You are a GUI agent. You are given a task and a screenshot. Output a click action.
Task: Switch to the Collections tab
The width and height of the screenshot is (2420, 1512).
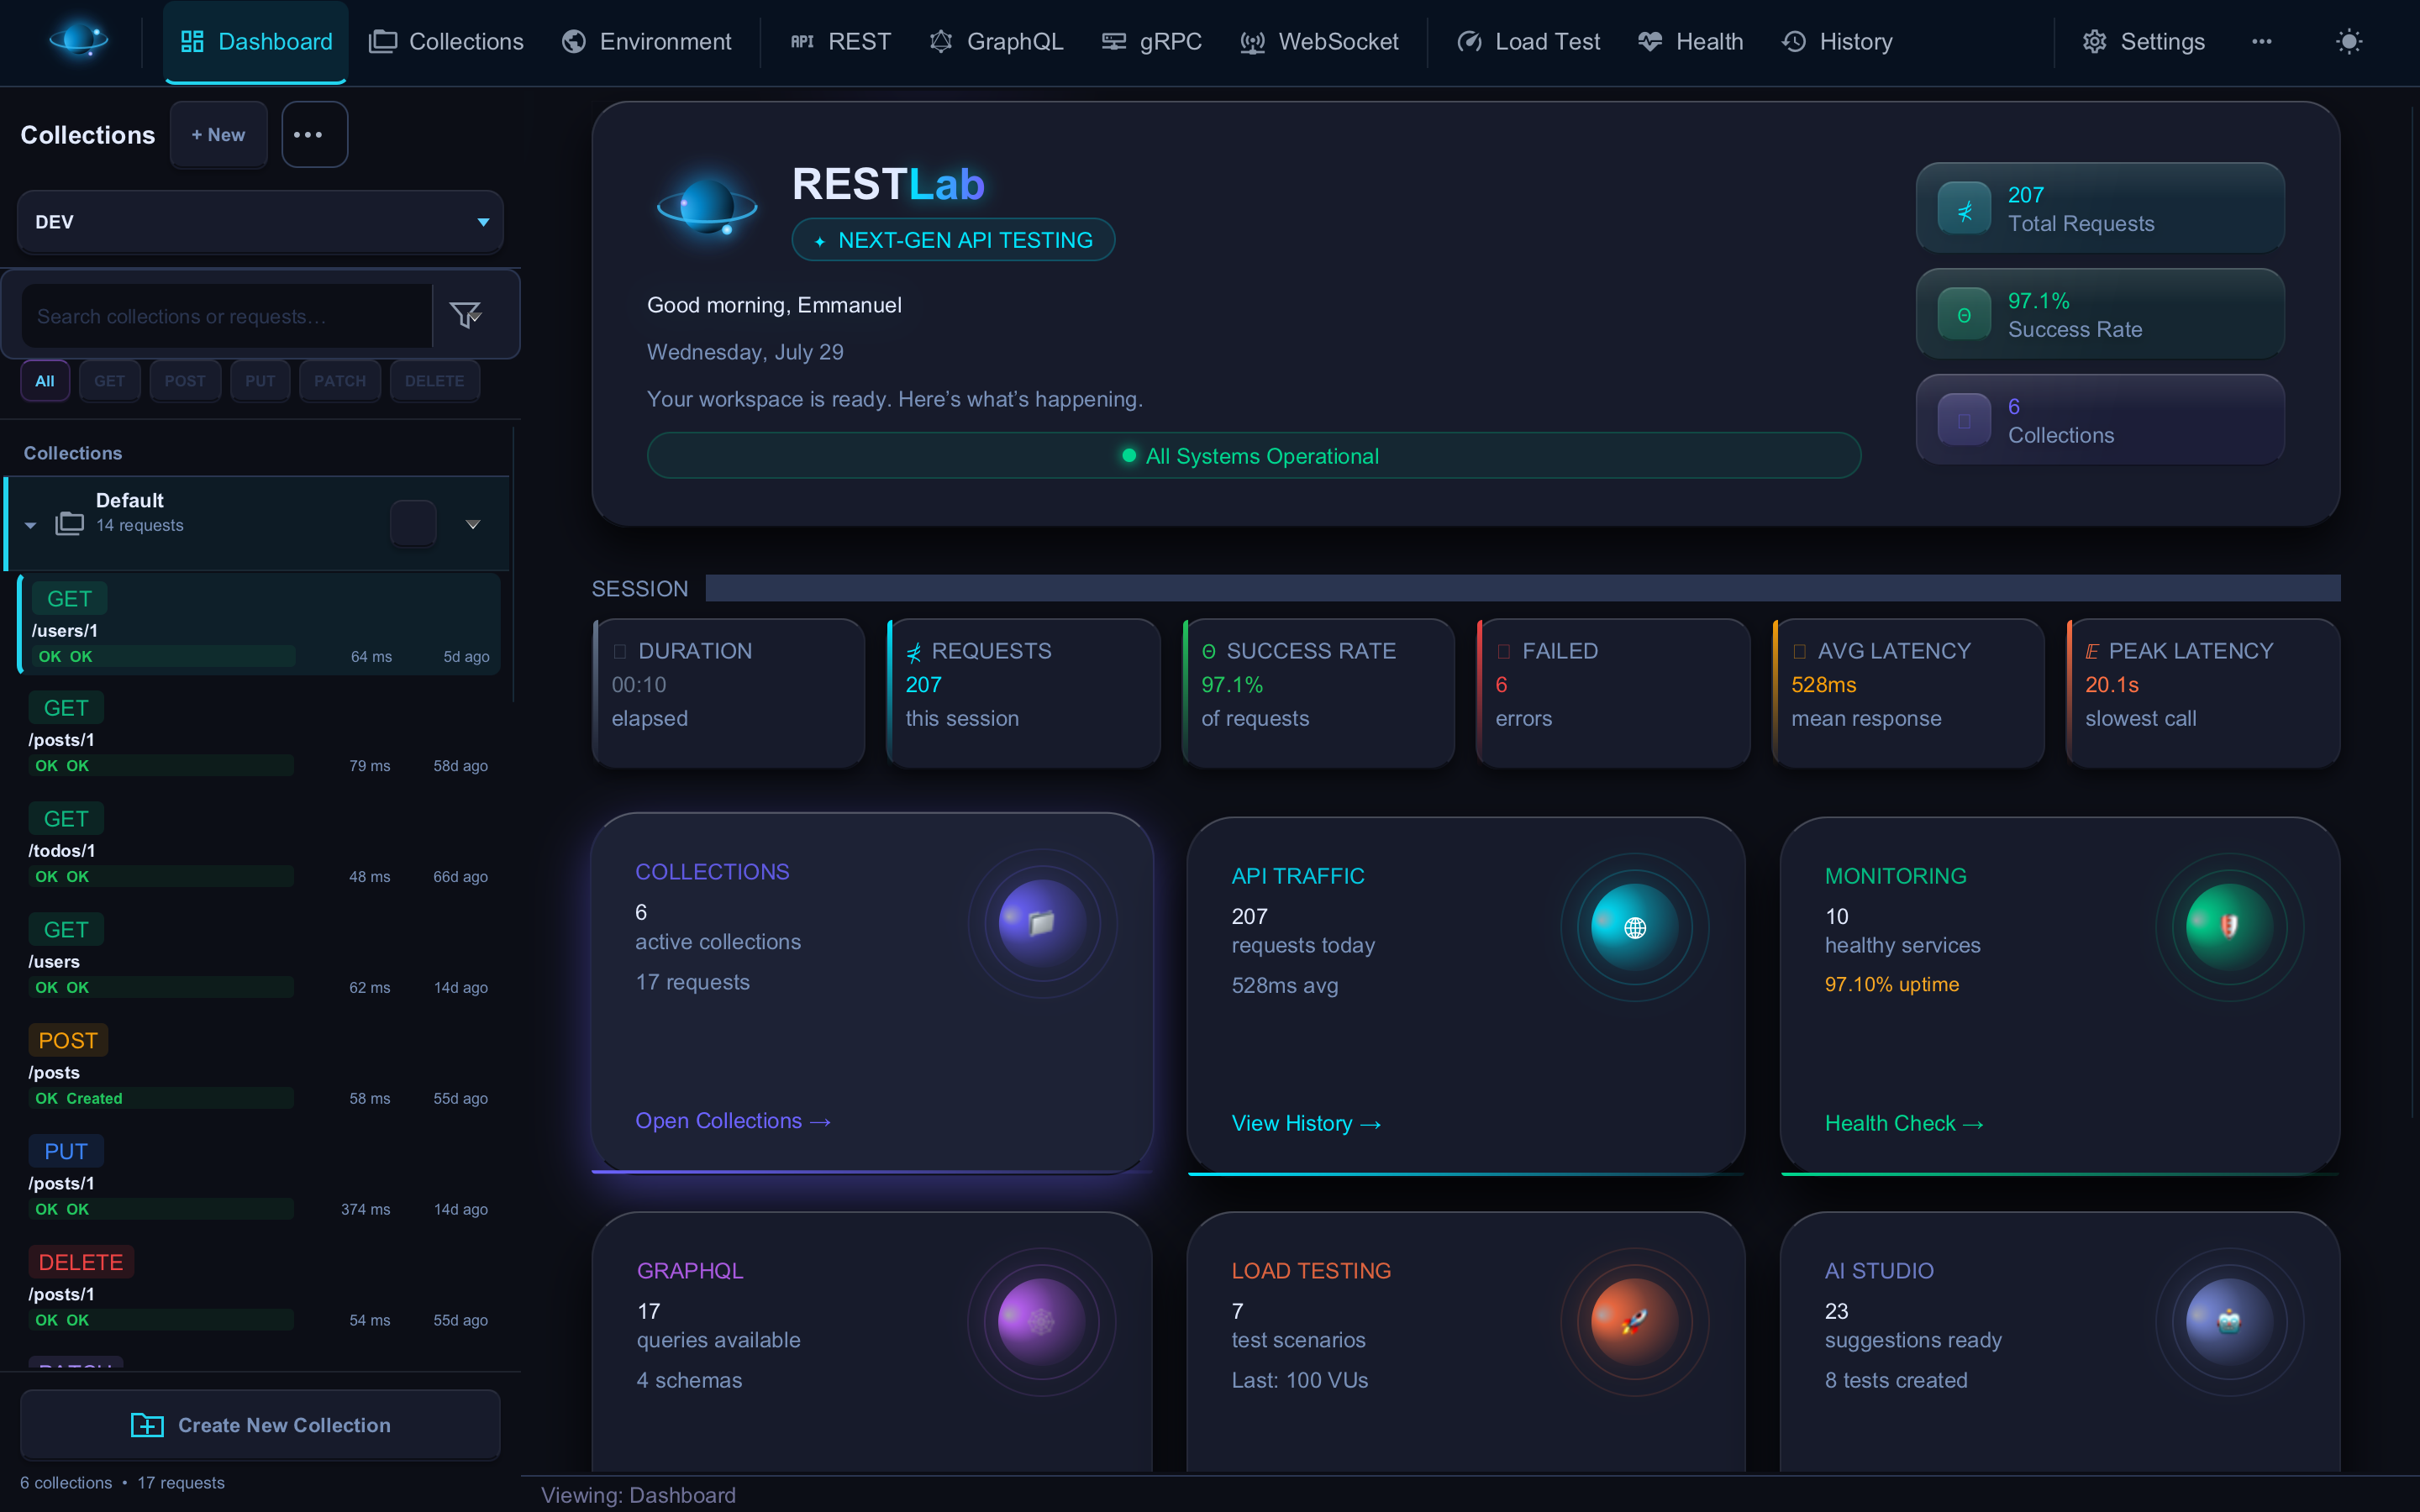pyautogui.click(x=446, y=42)
